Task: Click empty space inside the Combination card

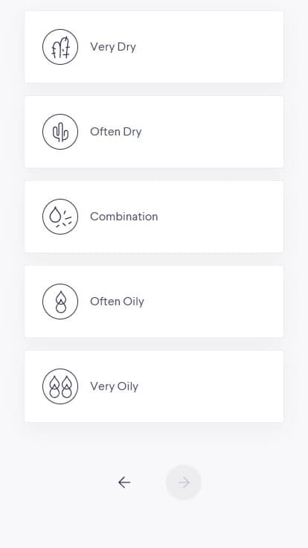Action: tap(223, 217)
